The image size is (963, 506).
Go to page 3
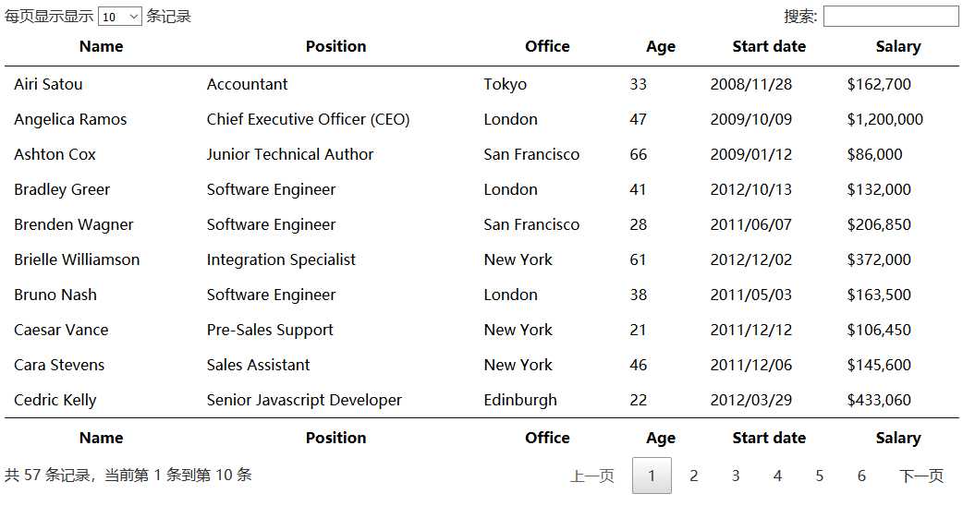click(x=736, y=476)
